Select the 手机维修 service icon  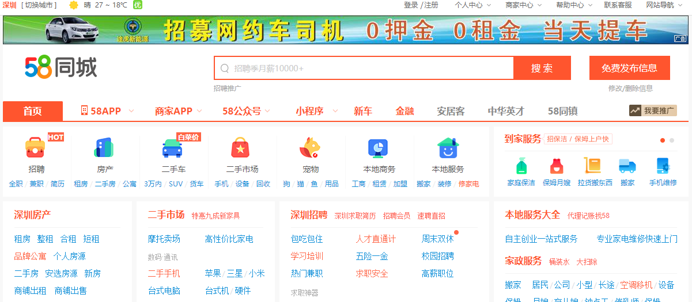(663, 166)
